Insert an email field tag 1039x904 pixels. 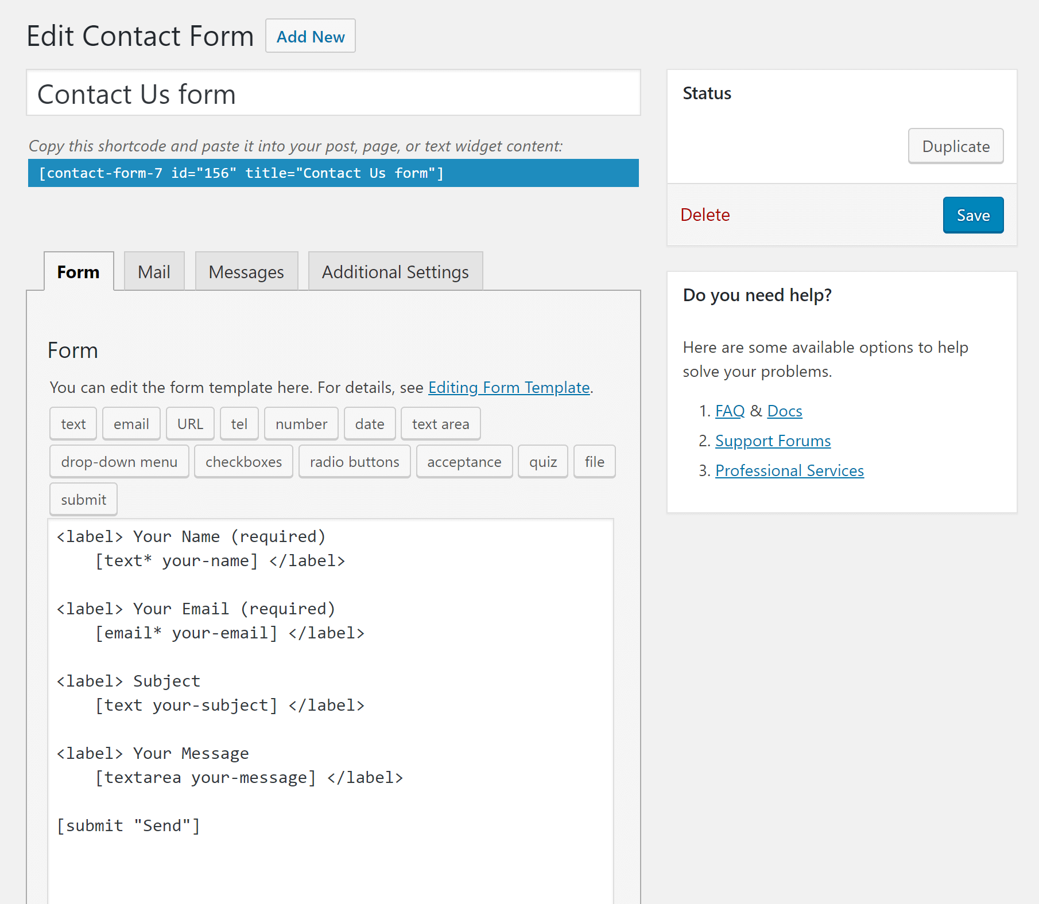click(131, 423)
